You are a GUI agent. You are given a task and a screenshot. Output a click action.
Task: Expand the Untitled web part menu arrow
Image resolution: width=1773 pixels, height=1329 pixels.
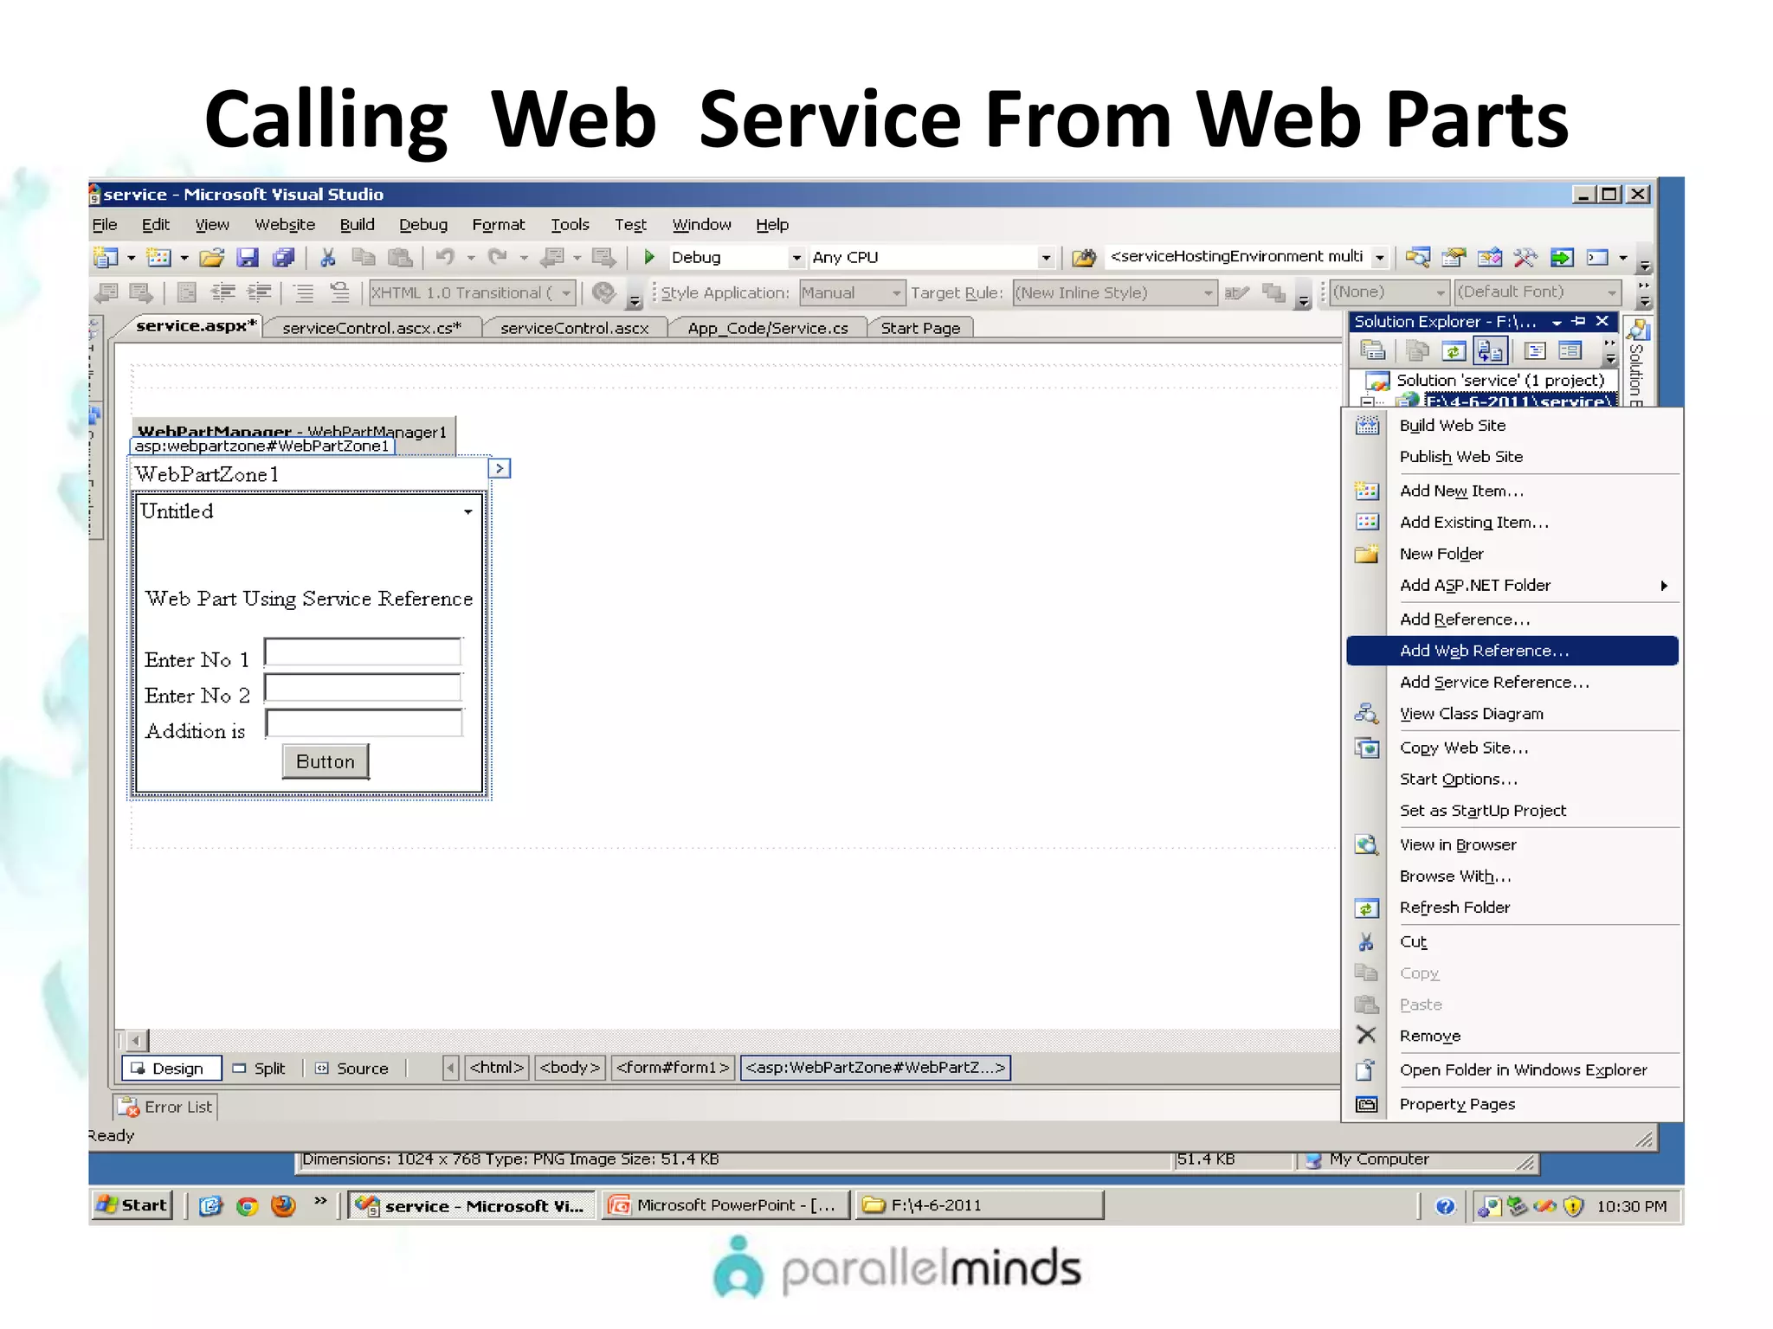tap(468, 511)
